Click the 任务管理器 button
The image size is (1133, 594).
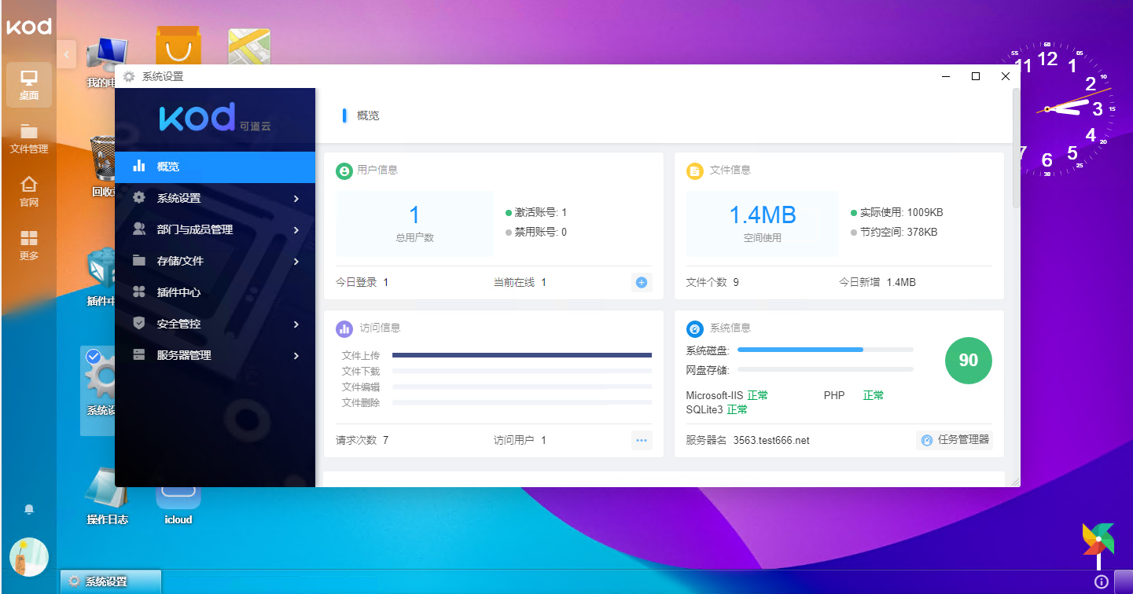[955, 440]
